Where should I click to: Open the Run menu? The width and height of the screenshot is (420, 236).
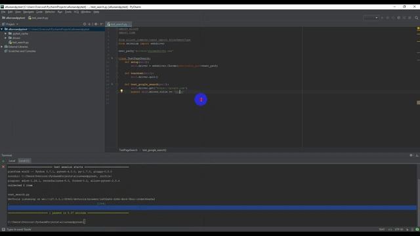(60, 12)
